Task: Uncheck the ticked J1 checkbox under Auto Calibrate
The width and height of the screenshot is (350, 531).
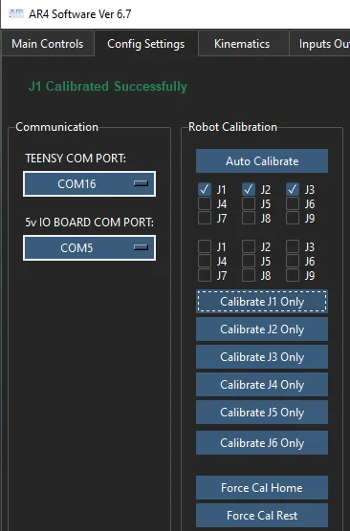Action: (205, 189)
